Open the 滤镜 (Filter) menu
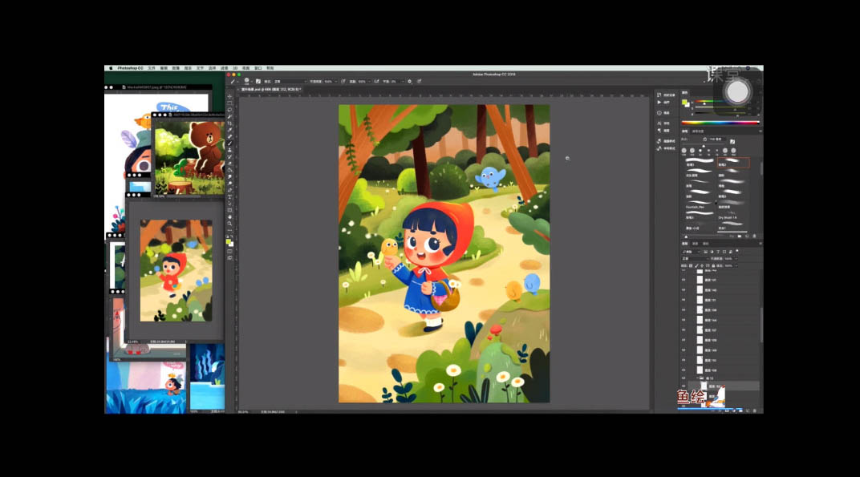The height and width of the screenshot is (477, 860). point(224,68)
